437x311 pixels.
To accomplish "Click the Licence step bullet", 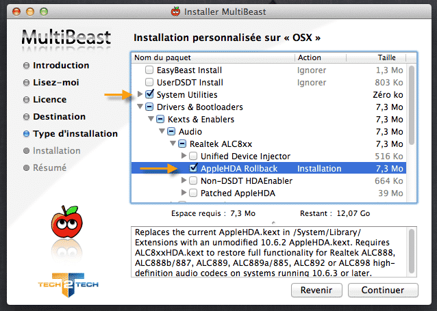I will (x=27, y=100).
